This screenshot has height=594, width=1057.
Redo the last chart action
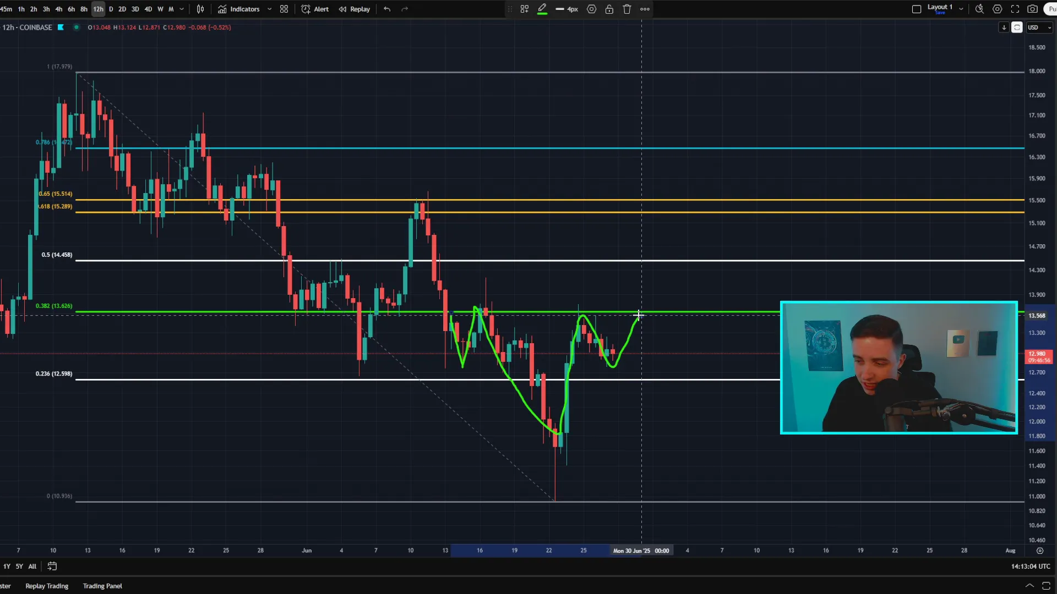click(x=405, y=9)
